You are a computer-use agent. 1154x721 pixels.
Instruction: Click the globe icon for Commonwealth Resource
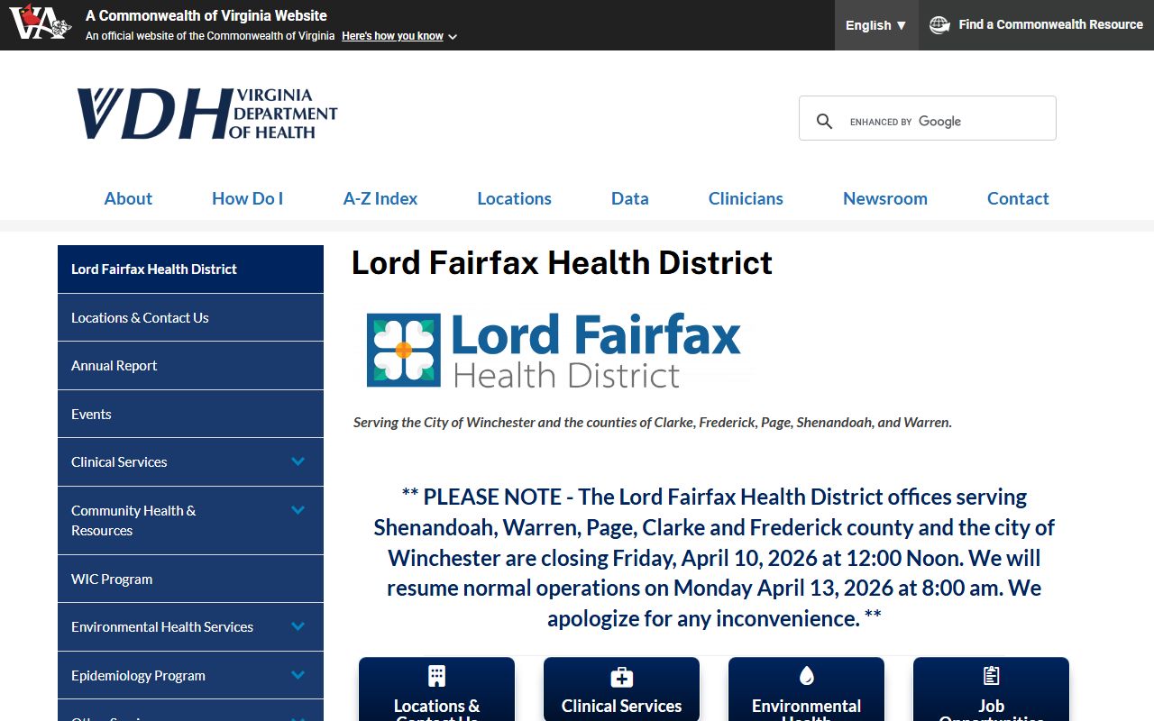(939, 25)
